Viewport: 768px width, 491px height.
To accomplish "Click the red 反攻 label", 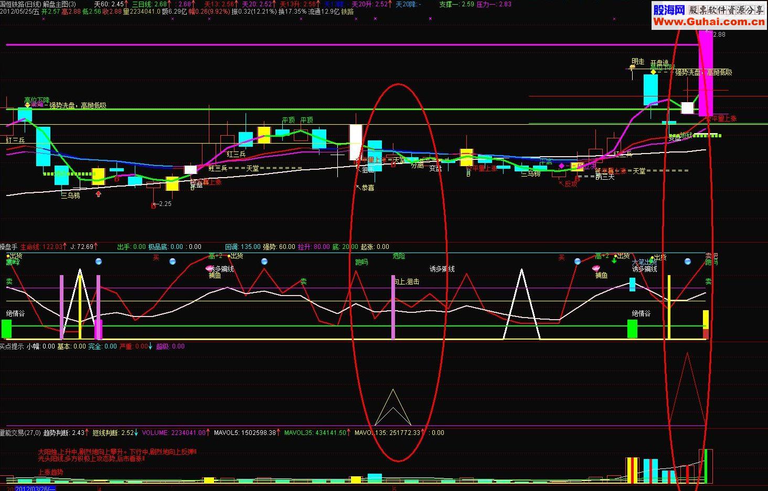I will (571, 184).
